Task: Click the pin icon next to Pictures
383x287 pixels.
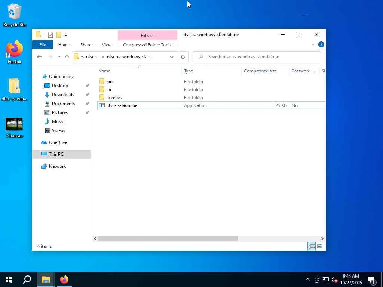Action: (x=87, y=112)
